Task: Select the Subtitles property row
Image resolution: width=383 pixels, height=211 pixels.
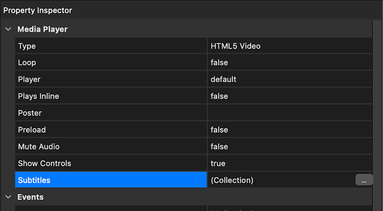Action: [x=111, y=180]
